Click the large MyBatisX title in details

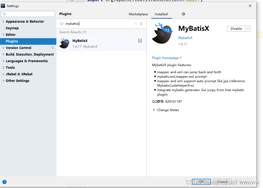[x=194, y=28]
